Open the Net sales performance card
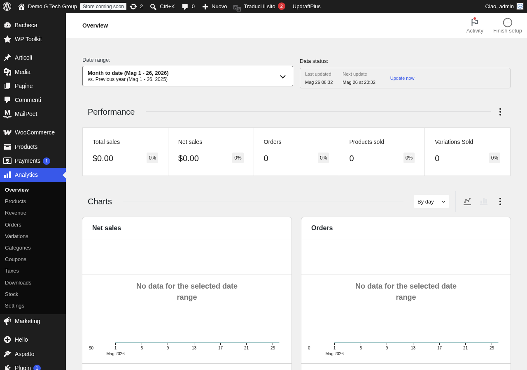527x370 pixels. (x=211, y=152)
